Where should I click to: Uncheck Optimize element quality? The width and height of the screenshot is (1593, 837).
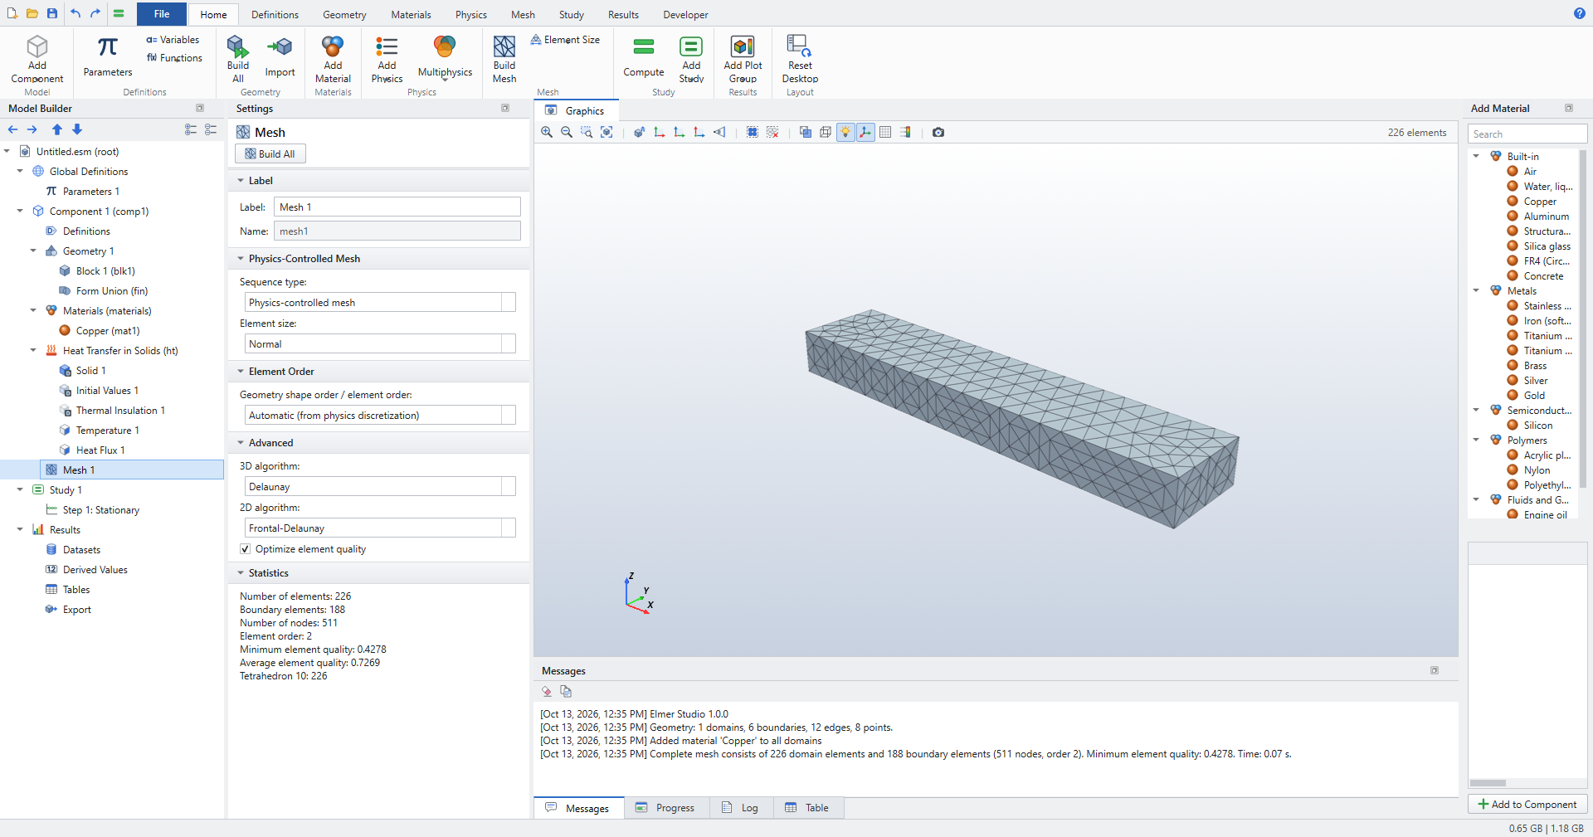pyautogui.click(x=245, y=549)
